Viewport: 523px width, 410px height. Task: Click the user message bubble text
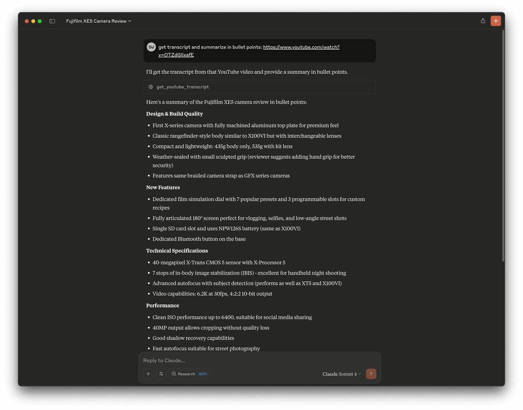click(249, 51)
